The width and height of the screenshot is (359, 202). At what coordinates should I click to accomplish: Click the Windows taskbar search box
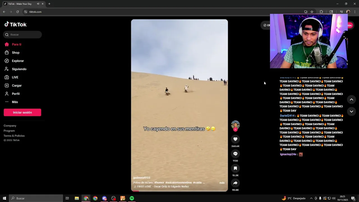point(36,198)
